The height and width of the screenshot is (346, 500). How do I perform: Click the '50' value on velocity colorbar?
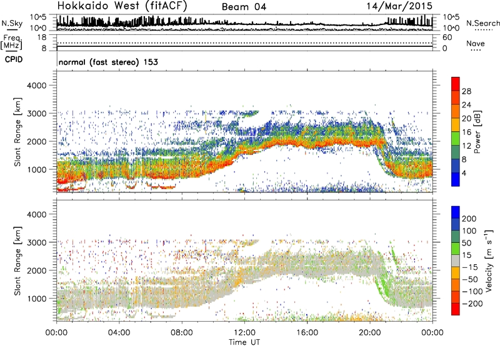coord(466,243)
